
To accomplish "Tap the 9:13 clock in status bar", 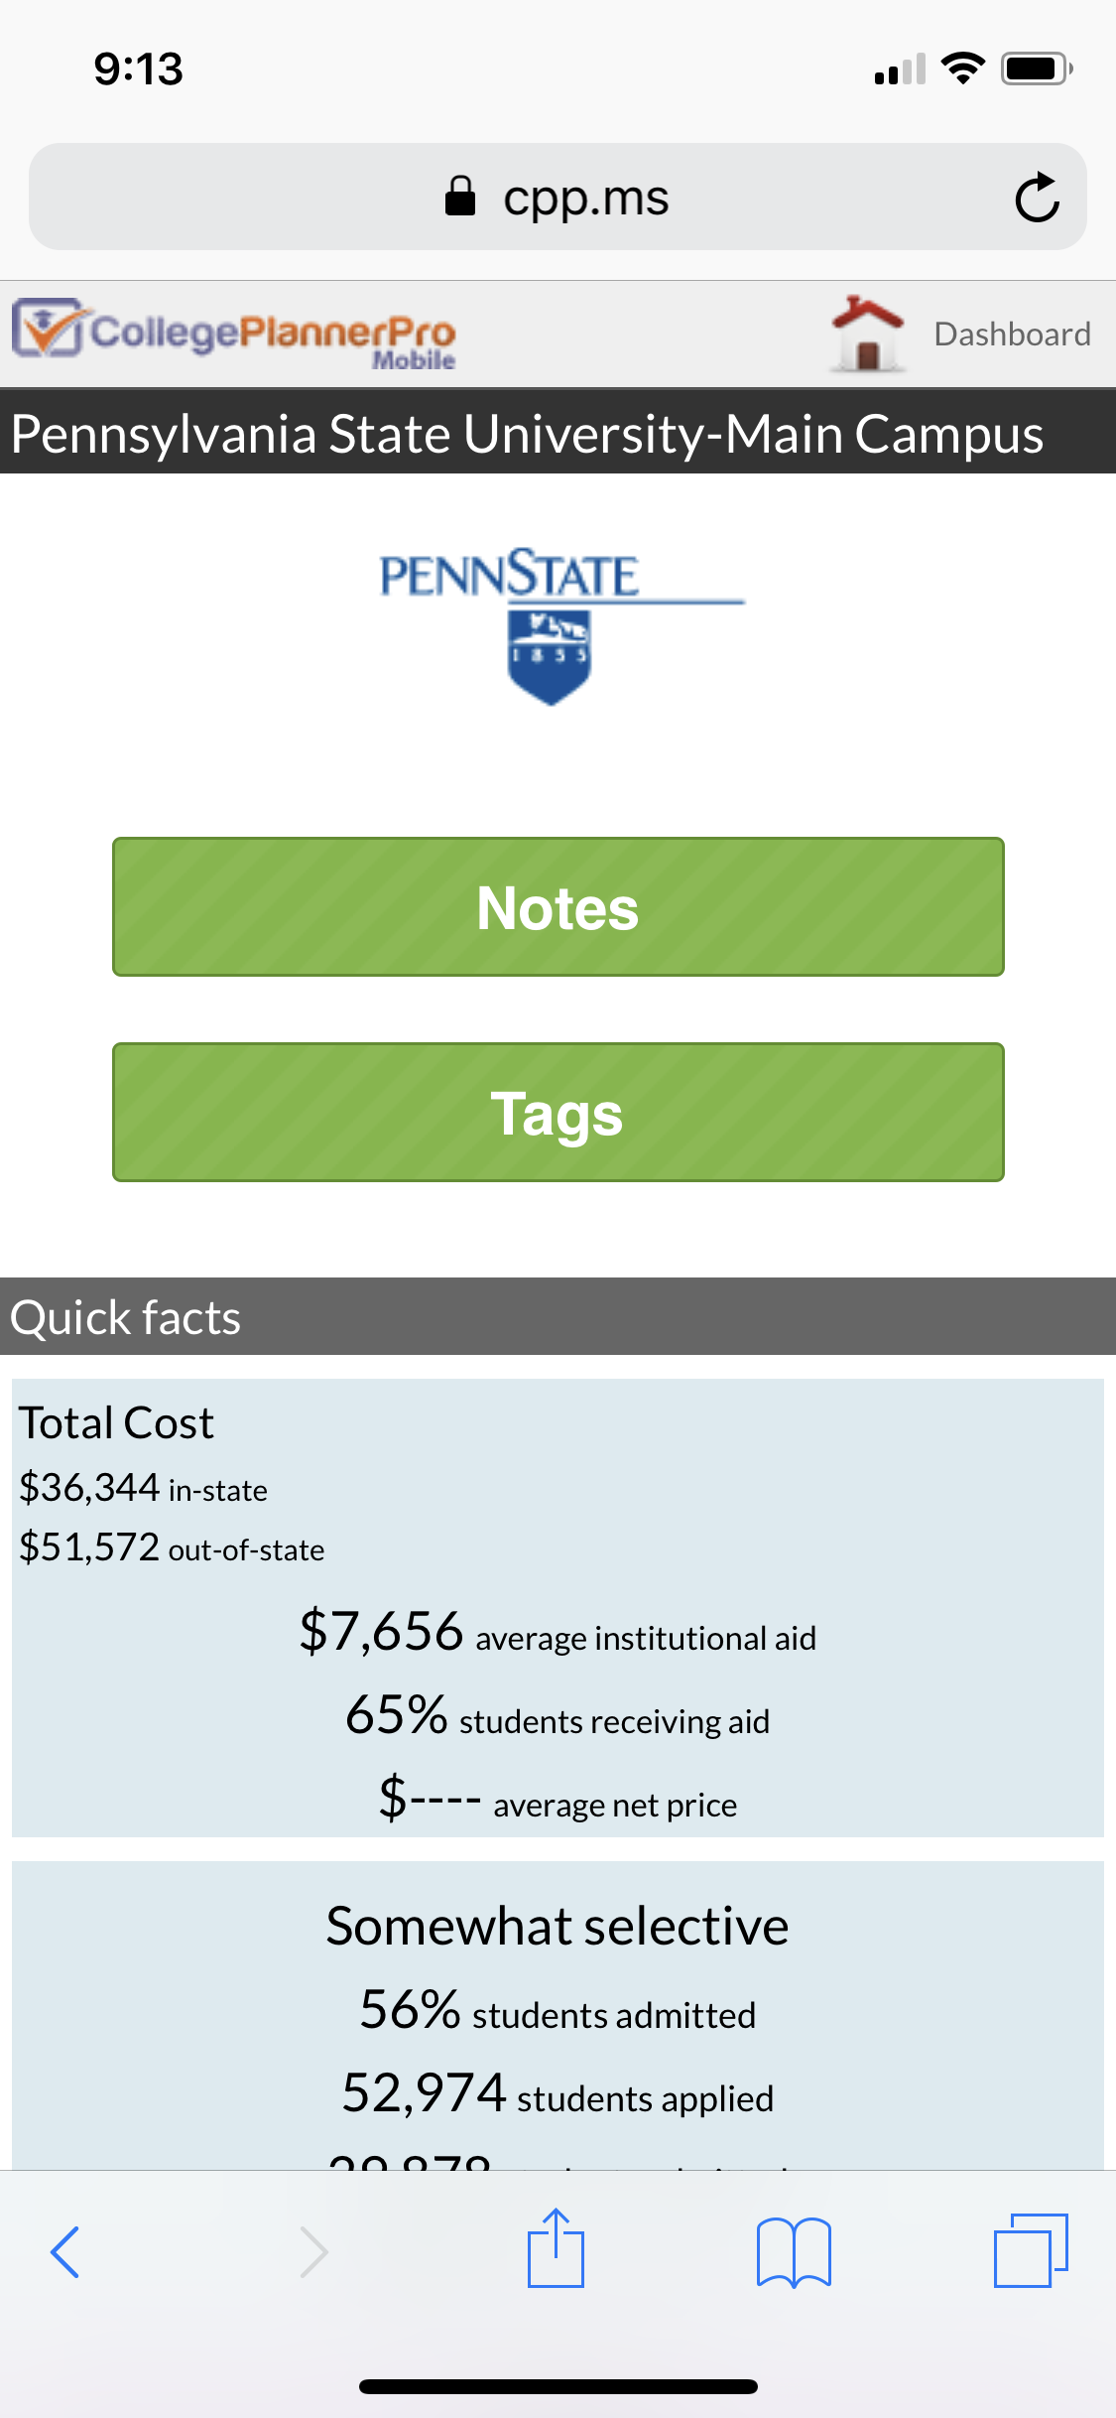I will [x=139, y=68].
